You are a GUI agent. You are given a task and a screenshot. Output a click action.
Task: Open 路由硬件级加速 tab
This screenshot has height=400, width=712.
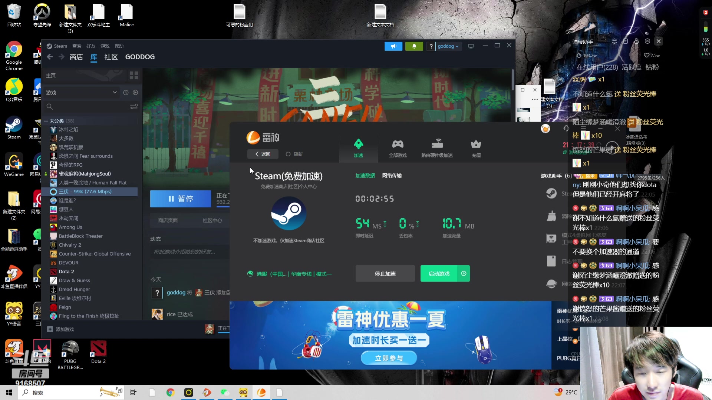click(x=437, y=148)
